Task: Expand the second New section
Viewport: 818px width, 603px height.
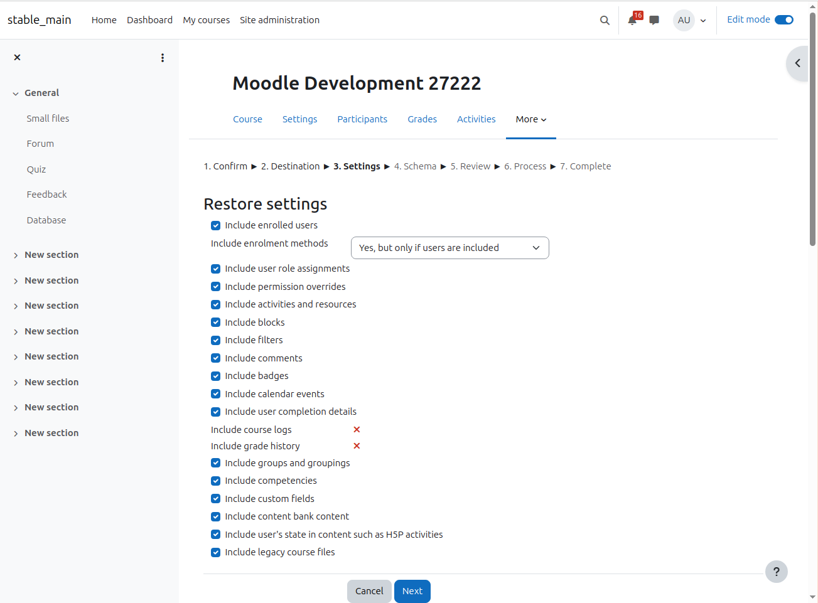Action: 16,281
